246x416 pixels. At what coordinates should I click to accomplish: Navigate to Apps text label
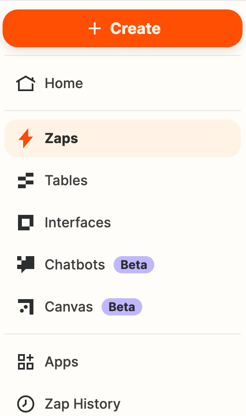62,361
